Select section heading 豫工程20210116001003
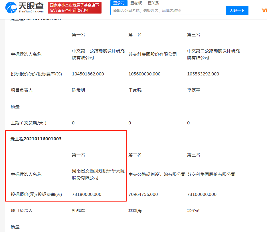The image size is (267, 232). click(36, 139)
